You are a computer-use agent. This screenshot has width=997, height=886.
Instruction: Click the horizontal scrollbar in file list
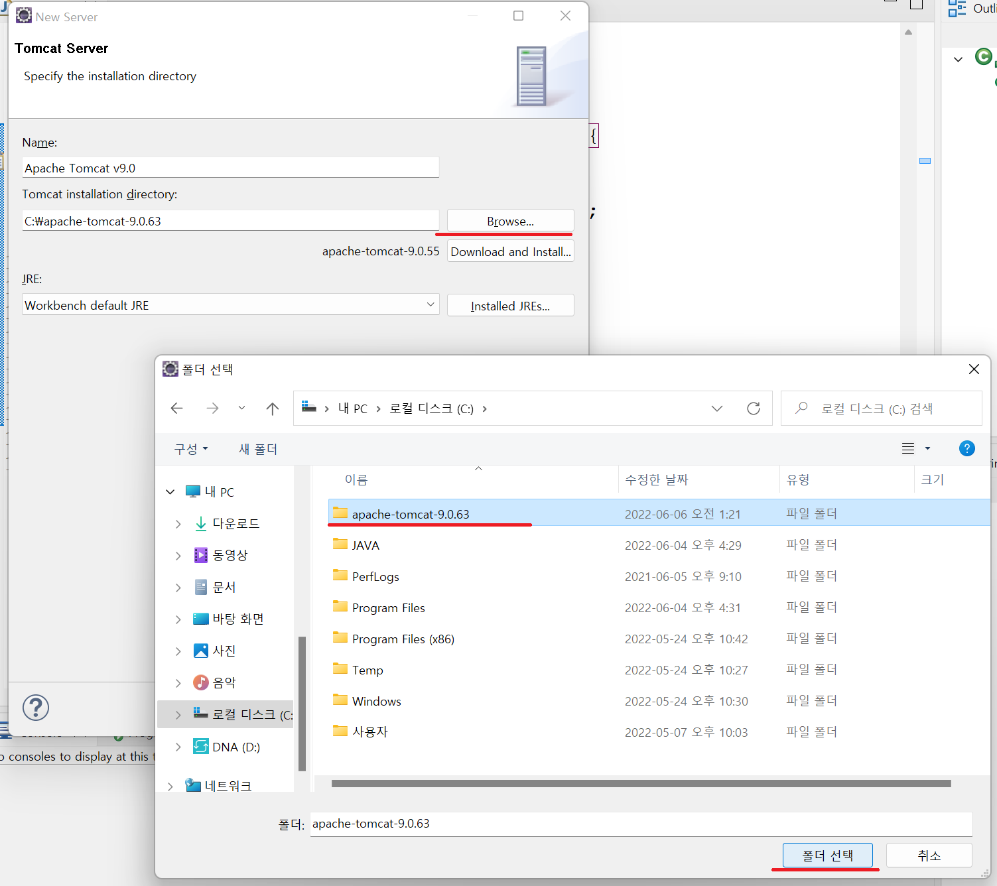641,783
